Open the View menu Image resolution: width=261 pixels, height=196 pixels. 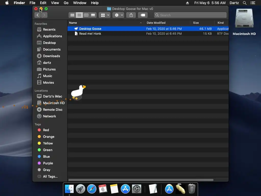[55, 3]
